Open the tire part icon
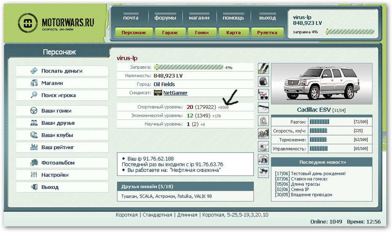Image resolution: width=392 pixels, height=232 pixels. pyautogui.click(x=263, y=81)
